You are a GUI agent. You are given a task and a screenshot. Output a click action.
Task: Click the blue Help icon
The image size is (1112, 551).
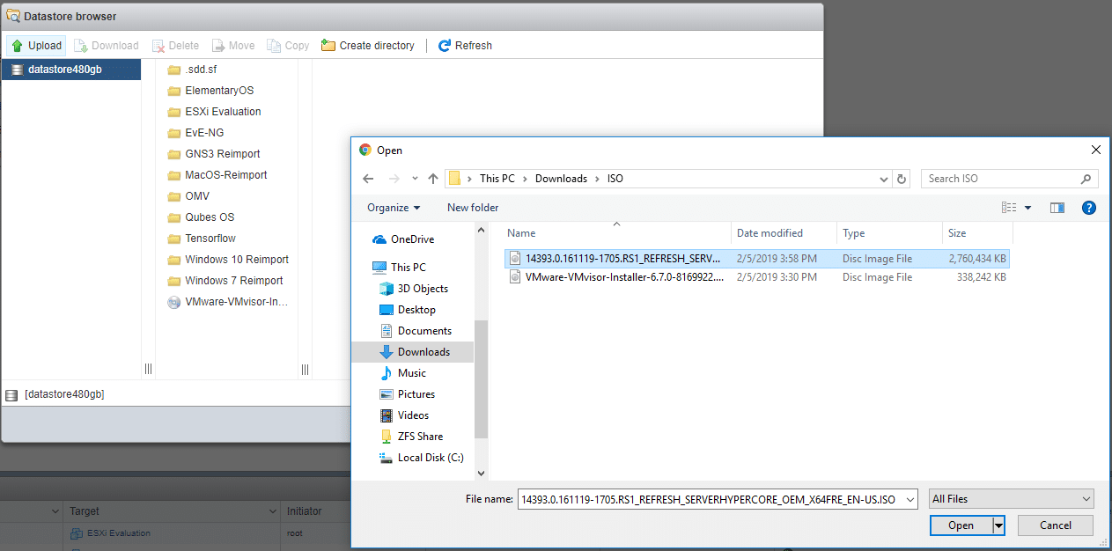pos(1089,208)
